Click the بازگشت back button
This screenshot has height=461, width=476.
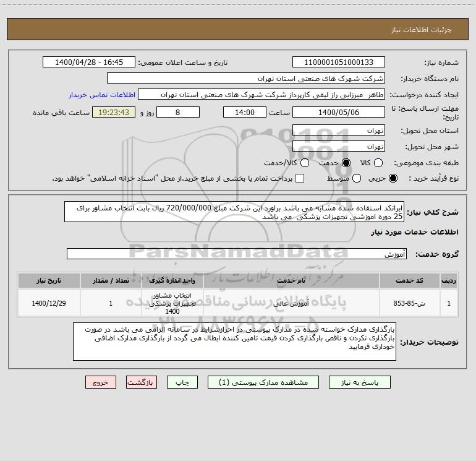[x=142, y=382]
